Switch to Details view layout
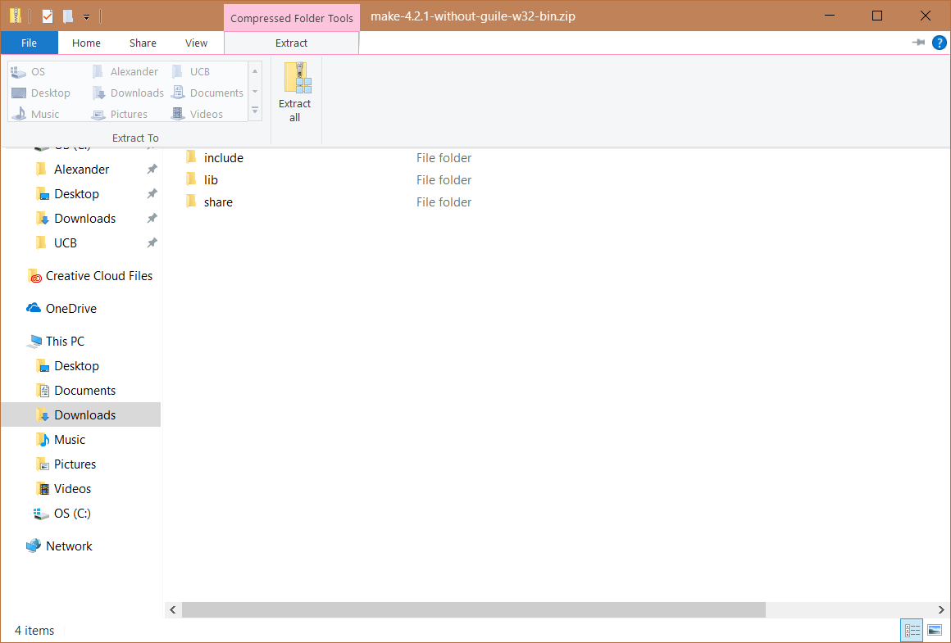This screenshot has height=643, width=951. coord(912,630)
